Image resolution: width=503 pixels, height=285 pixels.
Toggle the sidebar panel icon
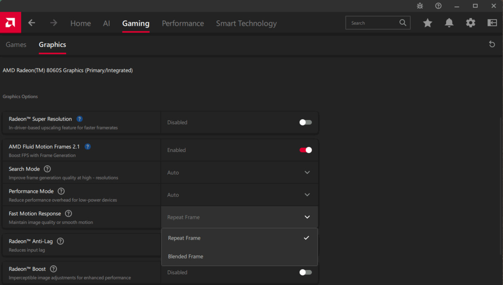492,23
